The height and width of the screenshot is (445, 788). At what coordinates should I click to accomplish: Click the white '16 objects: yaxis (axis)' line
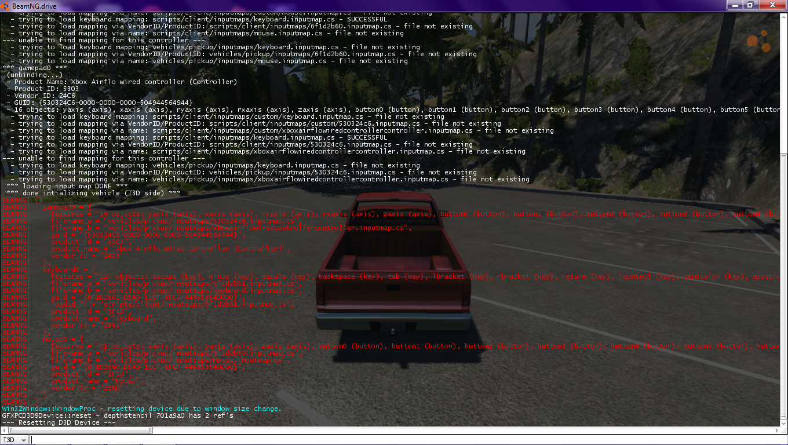393,110
